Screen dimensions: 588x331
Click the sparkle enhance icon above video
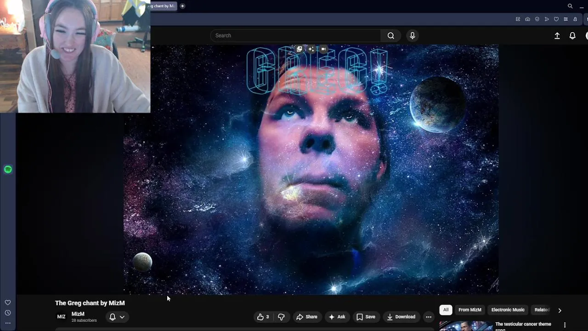click(311, 49)
